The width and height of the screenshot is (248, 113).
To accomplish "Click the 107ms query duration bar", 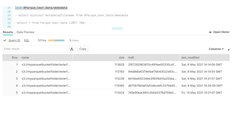I will click(56, 41).
